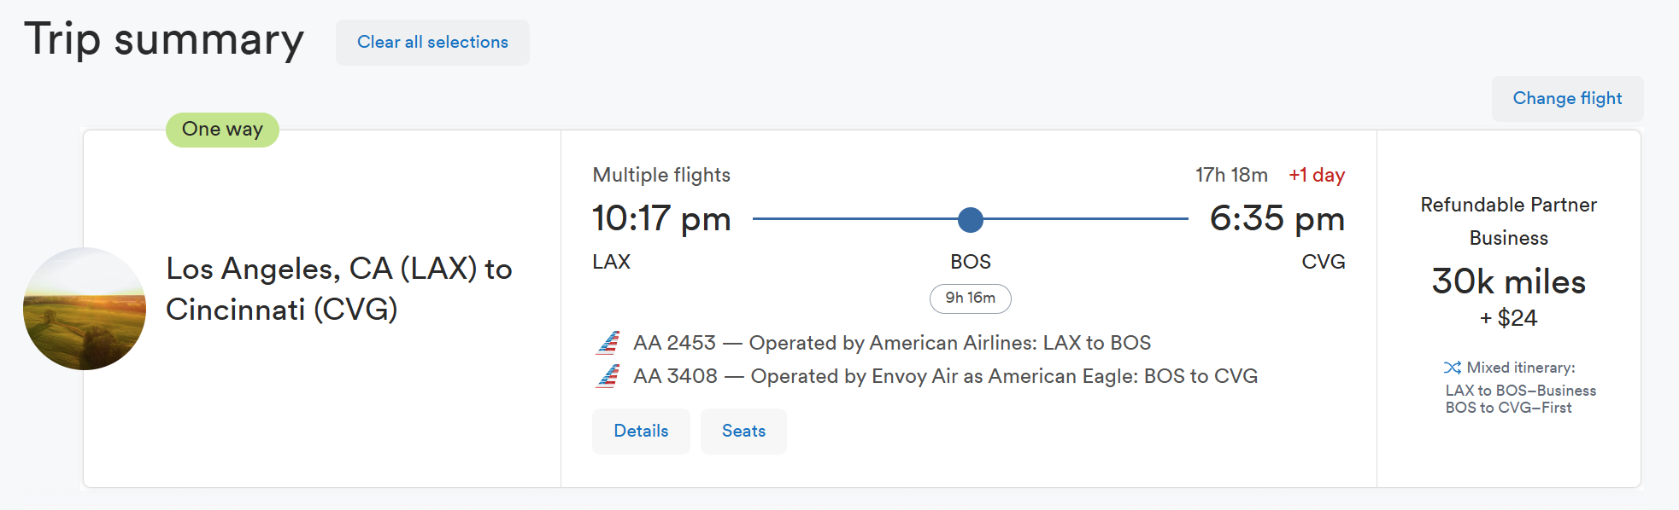Click the American Eagle logo beside AA 3408
The height and width of the screenshot is (510, 1679).
[608, 376]
